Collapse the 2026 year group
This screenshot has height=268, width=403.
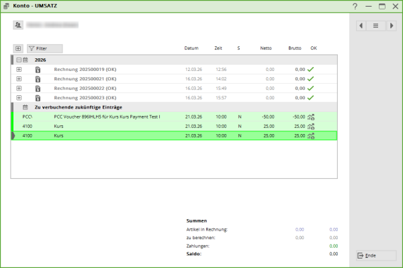(x=18, y=60)
